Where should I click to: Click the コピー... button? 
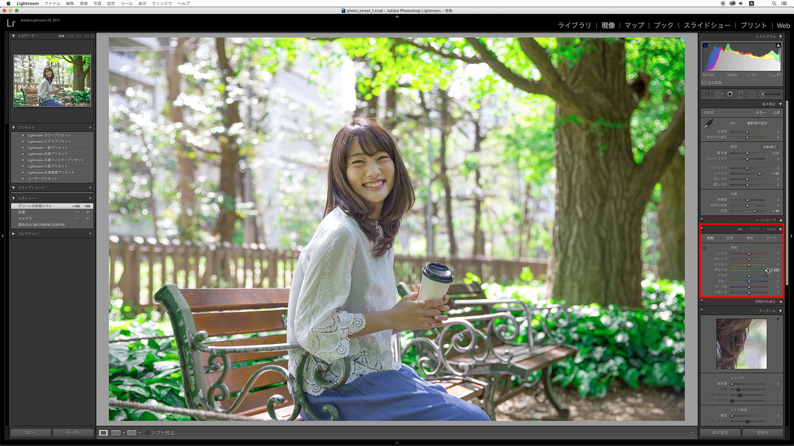[x=31, y=433]
